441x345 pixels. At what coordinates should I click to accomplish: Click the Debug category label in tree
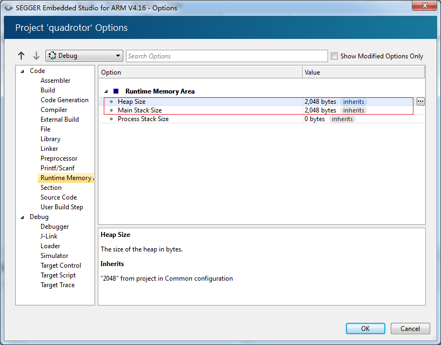[x=39, y=217]
